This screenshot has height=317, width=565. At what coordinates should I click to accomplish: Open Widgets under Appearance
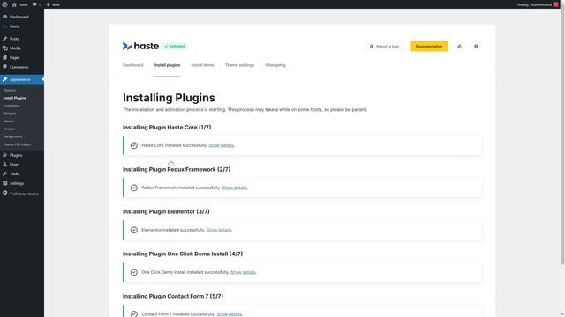(10, 114)
